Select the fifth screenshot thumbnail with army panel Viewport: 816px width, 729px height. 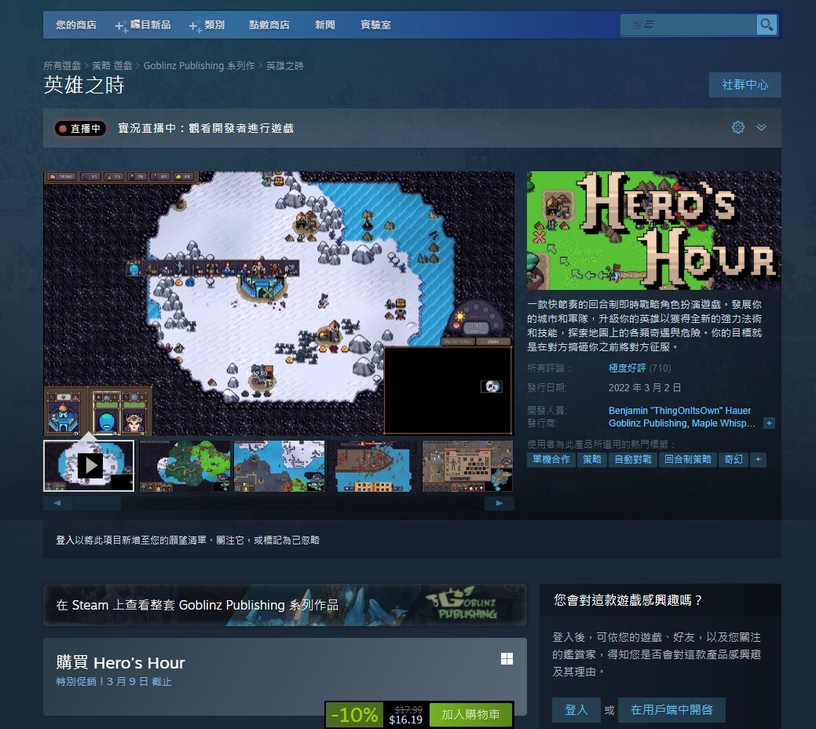click(x=468, y=466)
